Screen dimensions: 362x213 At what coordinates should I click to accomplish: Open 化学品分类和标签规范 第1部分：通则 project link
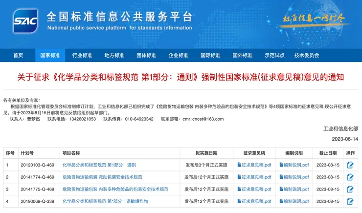(99, 165)
